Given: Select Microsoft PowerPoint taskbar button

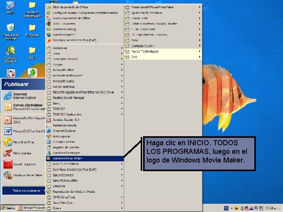Looking at the screenshot, I should pos(31,208).
